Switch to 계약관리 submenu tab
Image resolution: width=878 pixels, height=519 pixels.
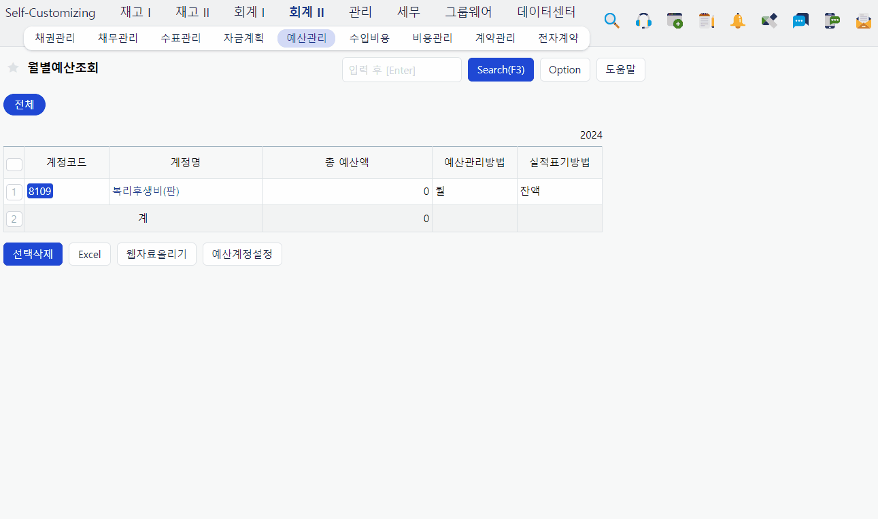coord(495,38)
